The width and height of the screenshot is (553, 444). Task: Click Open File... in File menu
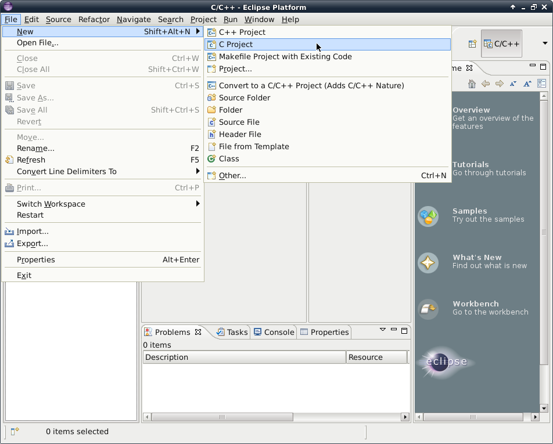tap(103, 42)
